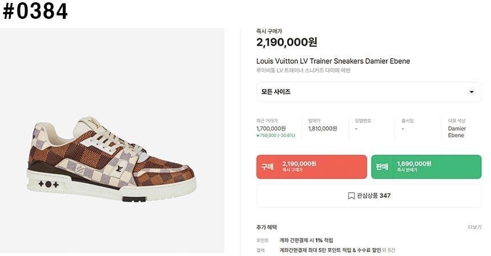The image size is (491, 256).
Task: Click the 추가 혜택 section heading
Action: 267,227
